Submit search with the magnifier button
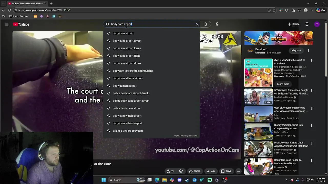The width and height of the screenshot is (328, 184). [206, 24]
